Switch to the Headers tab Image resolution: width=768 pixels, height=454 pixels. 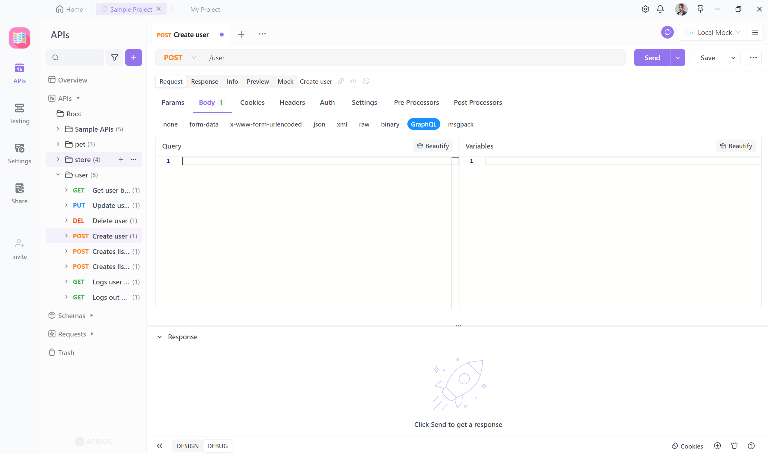[292, 102]
